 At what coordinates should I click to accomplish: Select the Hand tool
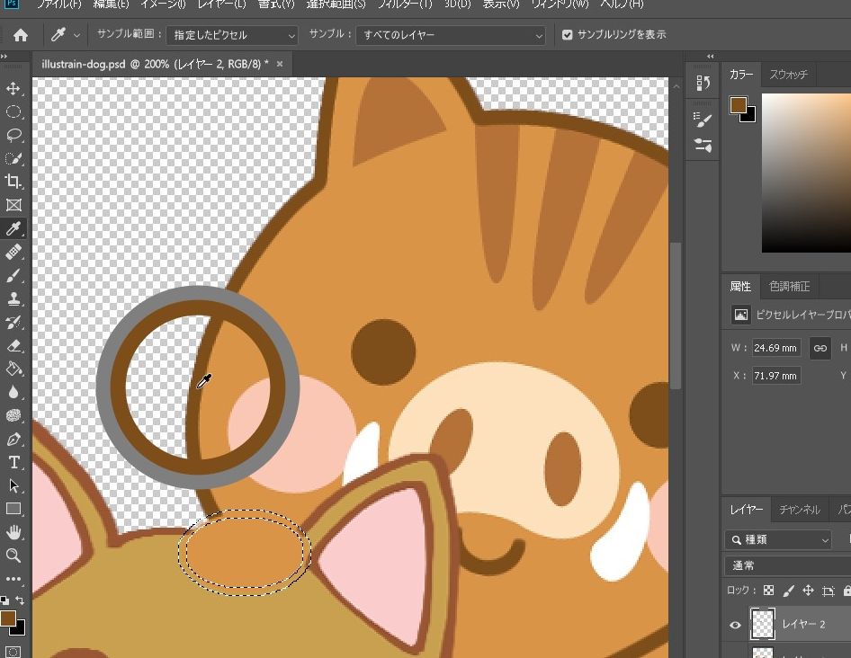point(13,532)
